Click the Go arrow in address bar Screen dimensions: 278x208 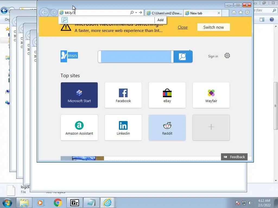[140, 12]
